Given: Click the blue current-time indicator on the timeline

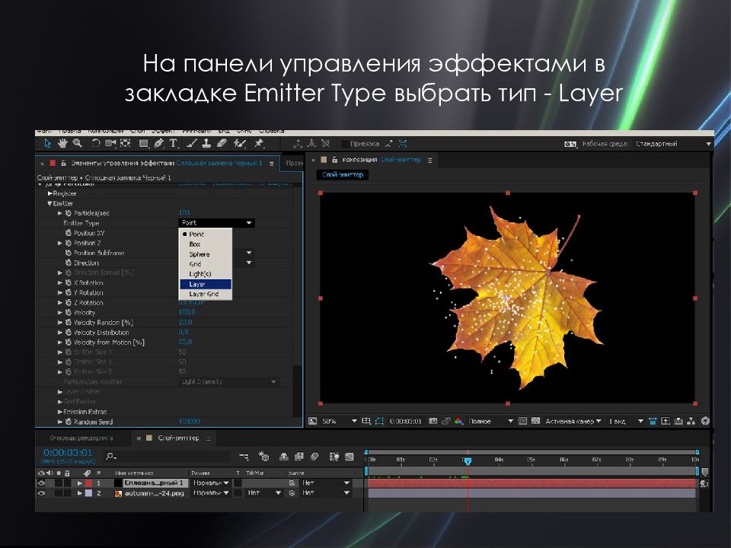Looking at the screenshot, I should [x=468, y=460].
